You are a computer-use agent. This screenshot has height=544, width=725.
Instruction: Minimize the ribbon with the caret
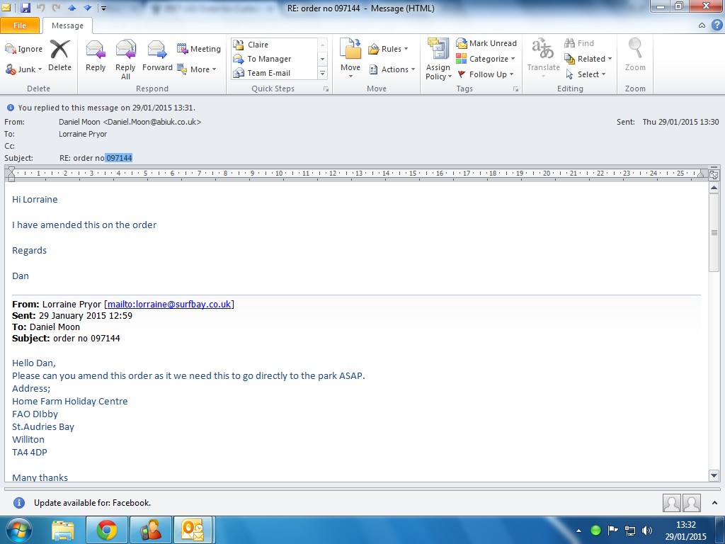(x=702, y=25)
